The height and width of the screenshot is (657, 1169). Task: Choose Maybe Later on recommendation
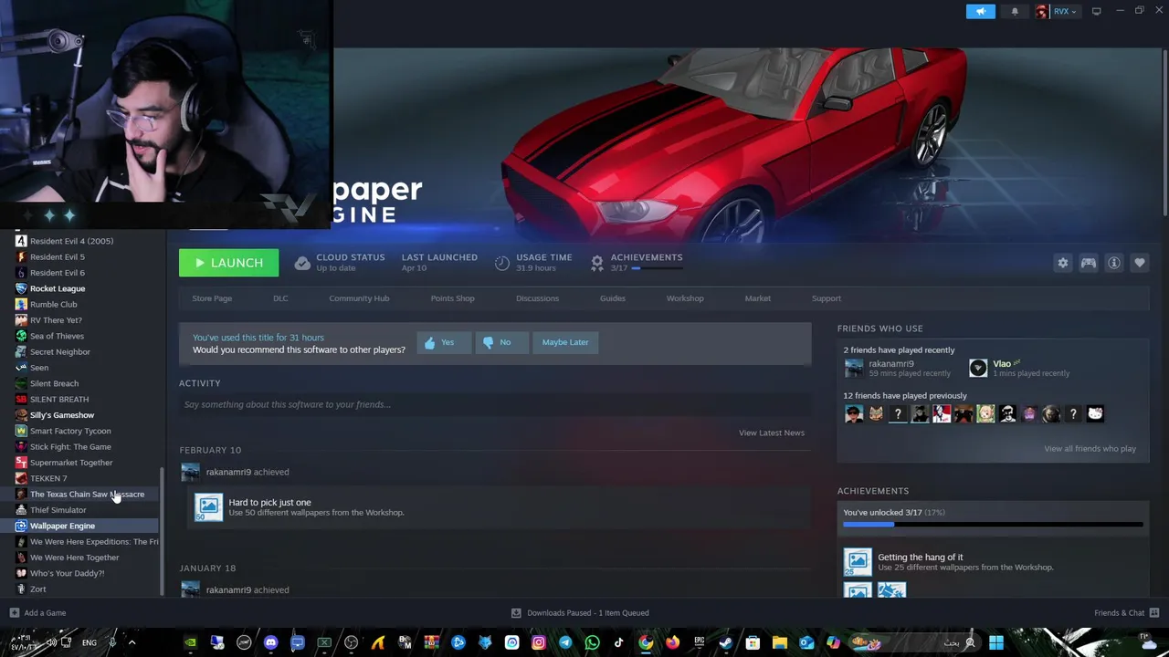pos(565,342)
